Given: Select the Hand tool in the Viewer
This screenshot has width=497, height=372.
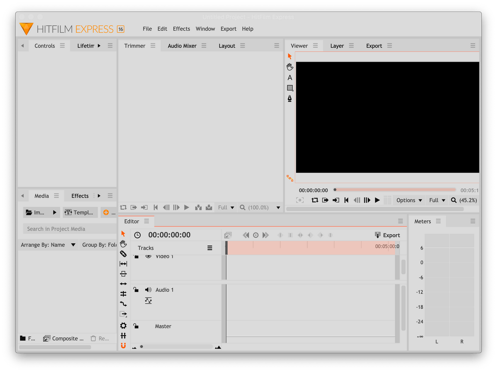Looking at the screenshot, I should [x=290, y=67].
